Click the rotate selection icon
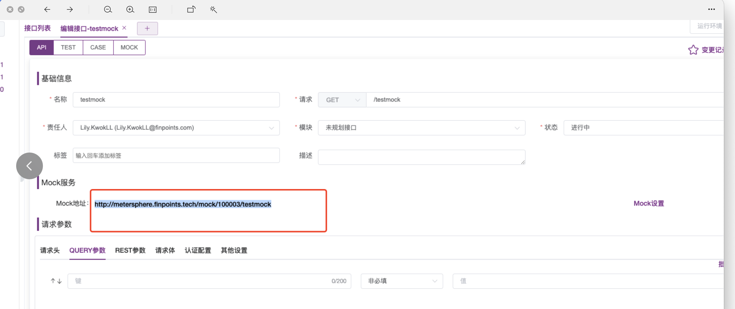 click(x=191, y=9)
